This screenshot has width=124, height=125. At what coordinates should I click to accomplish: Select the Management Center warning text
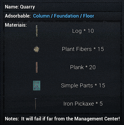click(x=70, y=119)
